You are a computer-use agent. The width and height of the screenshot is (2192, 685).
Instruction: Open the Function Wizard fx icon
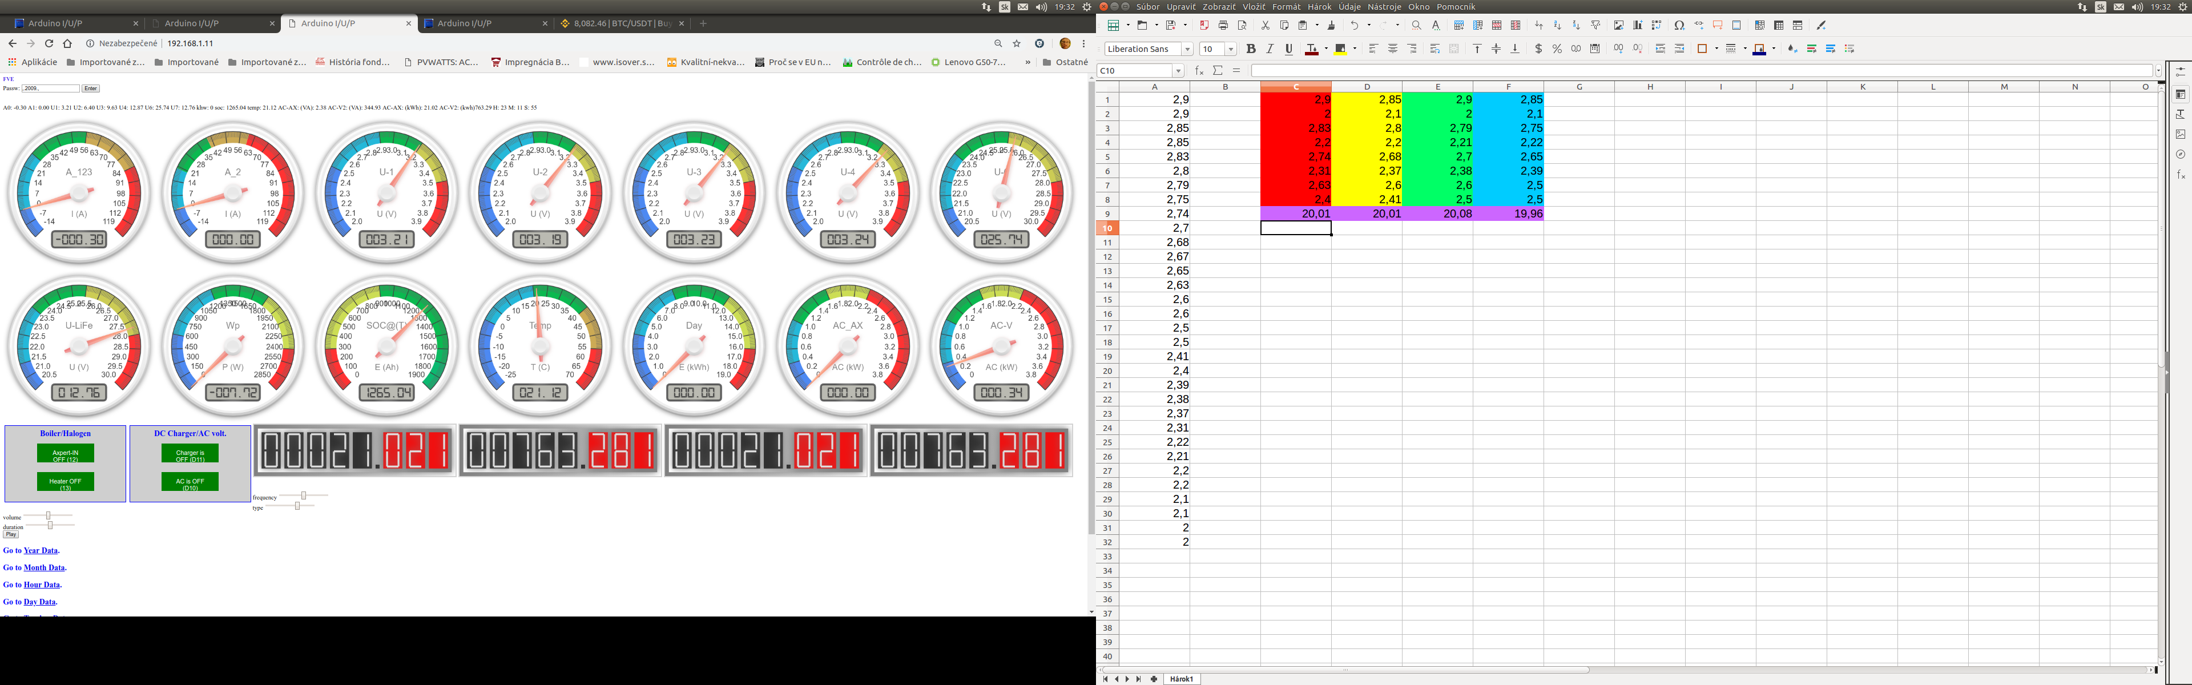pyautogui.click(x=1199, y=71)
